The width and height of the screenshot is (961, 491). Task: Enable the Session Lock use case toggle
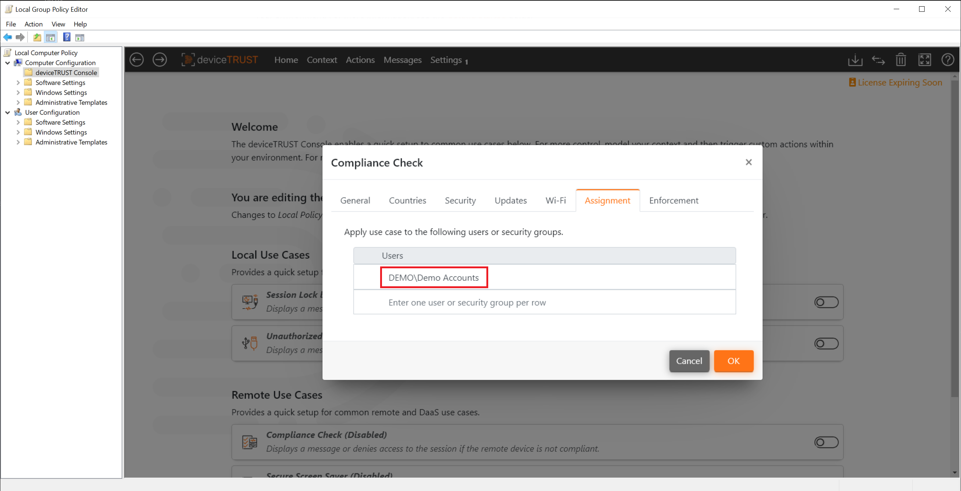click(826, 302)
